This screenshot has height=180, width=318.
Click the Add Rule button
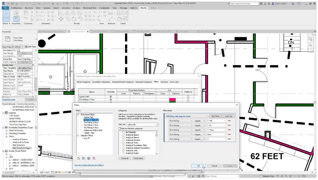tap(215, 116)
